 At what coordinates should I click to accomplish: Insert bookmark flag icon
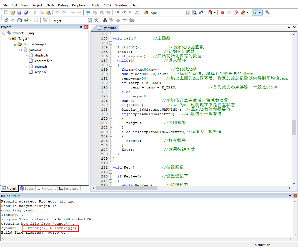88,13
